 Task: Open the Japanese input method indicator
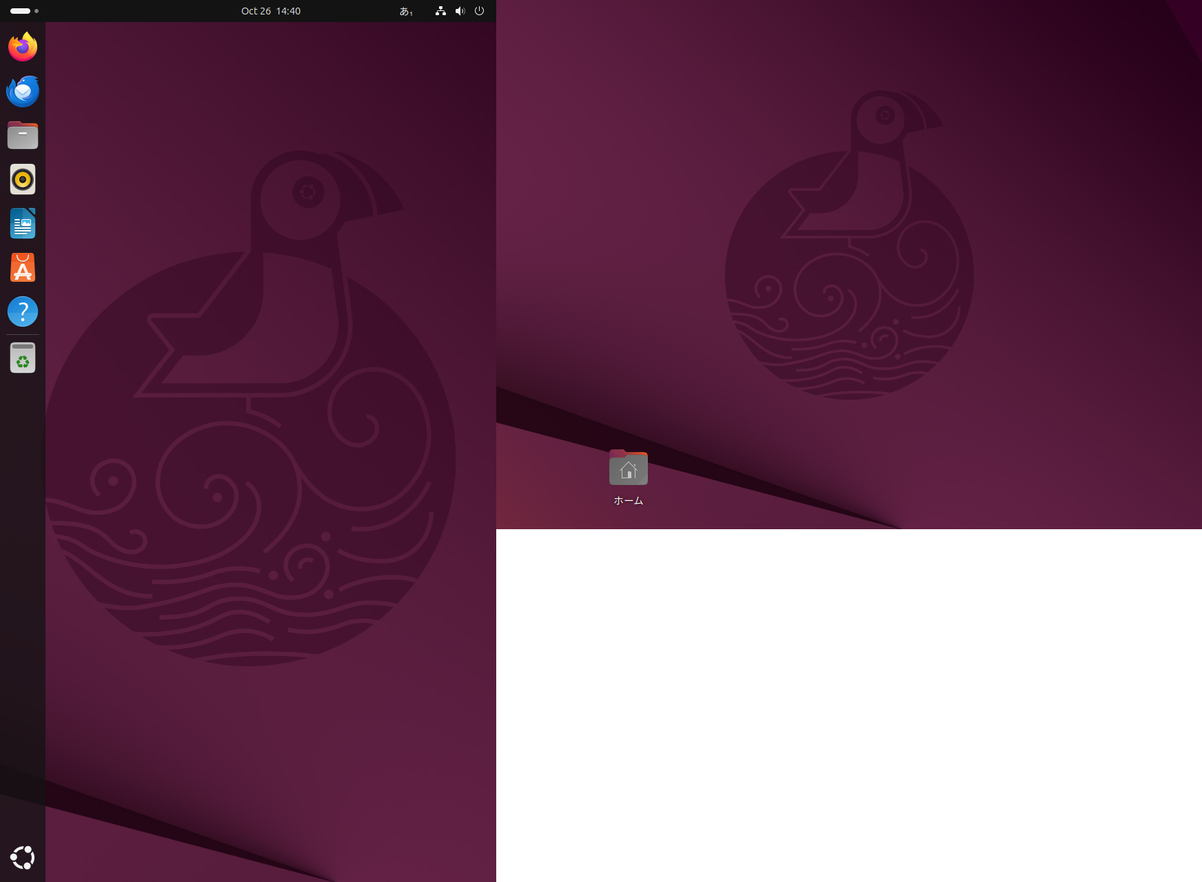[x=406, y=11]
